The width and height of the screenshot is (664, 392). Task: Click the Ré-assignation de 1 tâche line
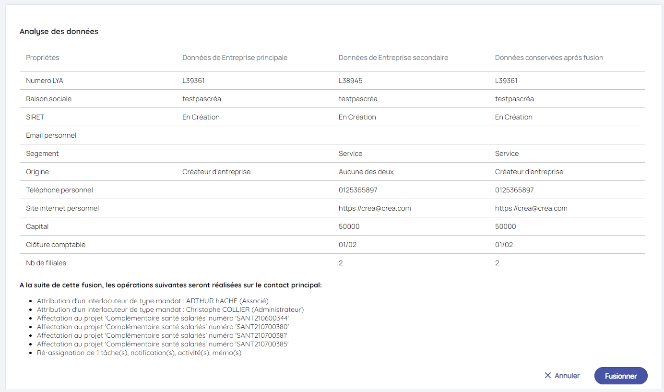tap(139, 353)
